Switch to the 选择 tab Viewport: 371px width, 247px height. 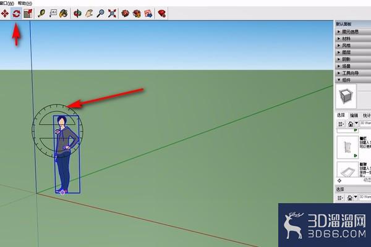coord(341,115)
